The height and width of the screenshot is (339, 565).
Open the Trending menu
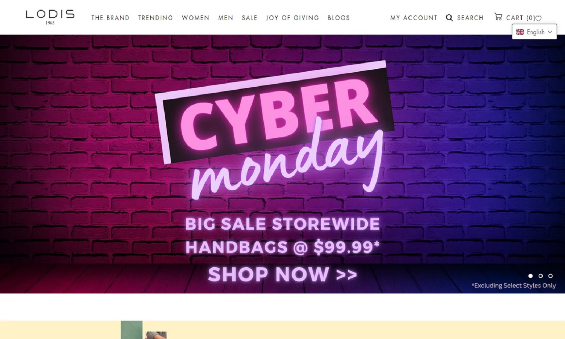click(x=155, y=18)
